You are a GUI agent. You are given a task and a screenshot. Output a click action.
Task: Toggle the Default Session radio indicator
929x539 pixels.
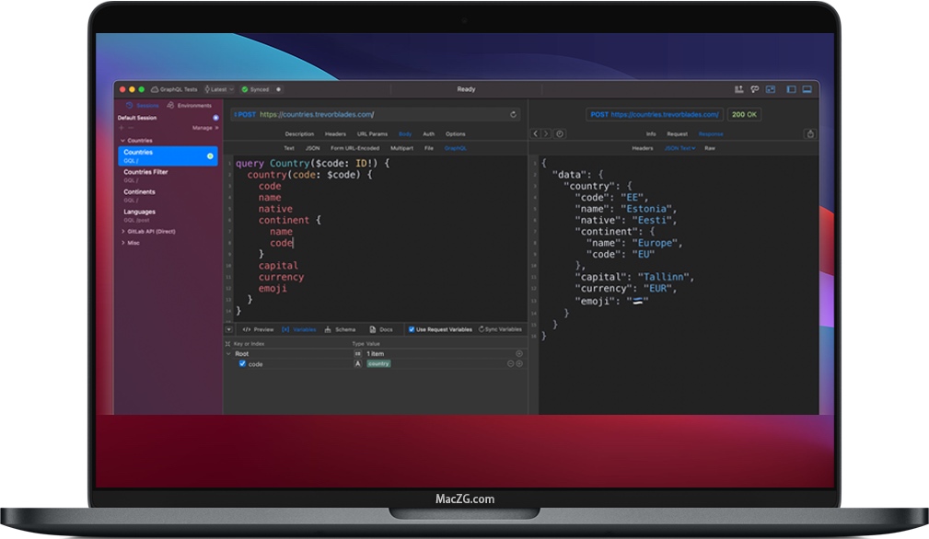215,118
